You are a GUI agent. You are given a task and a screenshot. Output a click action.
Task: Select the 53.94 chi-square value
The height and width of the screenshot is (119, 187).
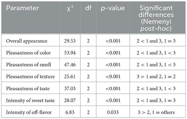(x=70, y=53)
